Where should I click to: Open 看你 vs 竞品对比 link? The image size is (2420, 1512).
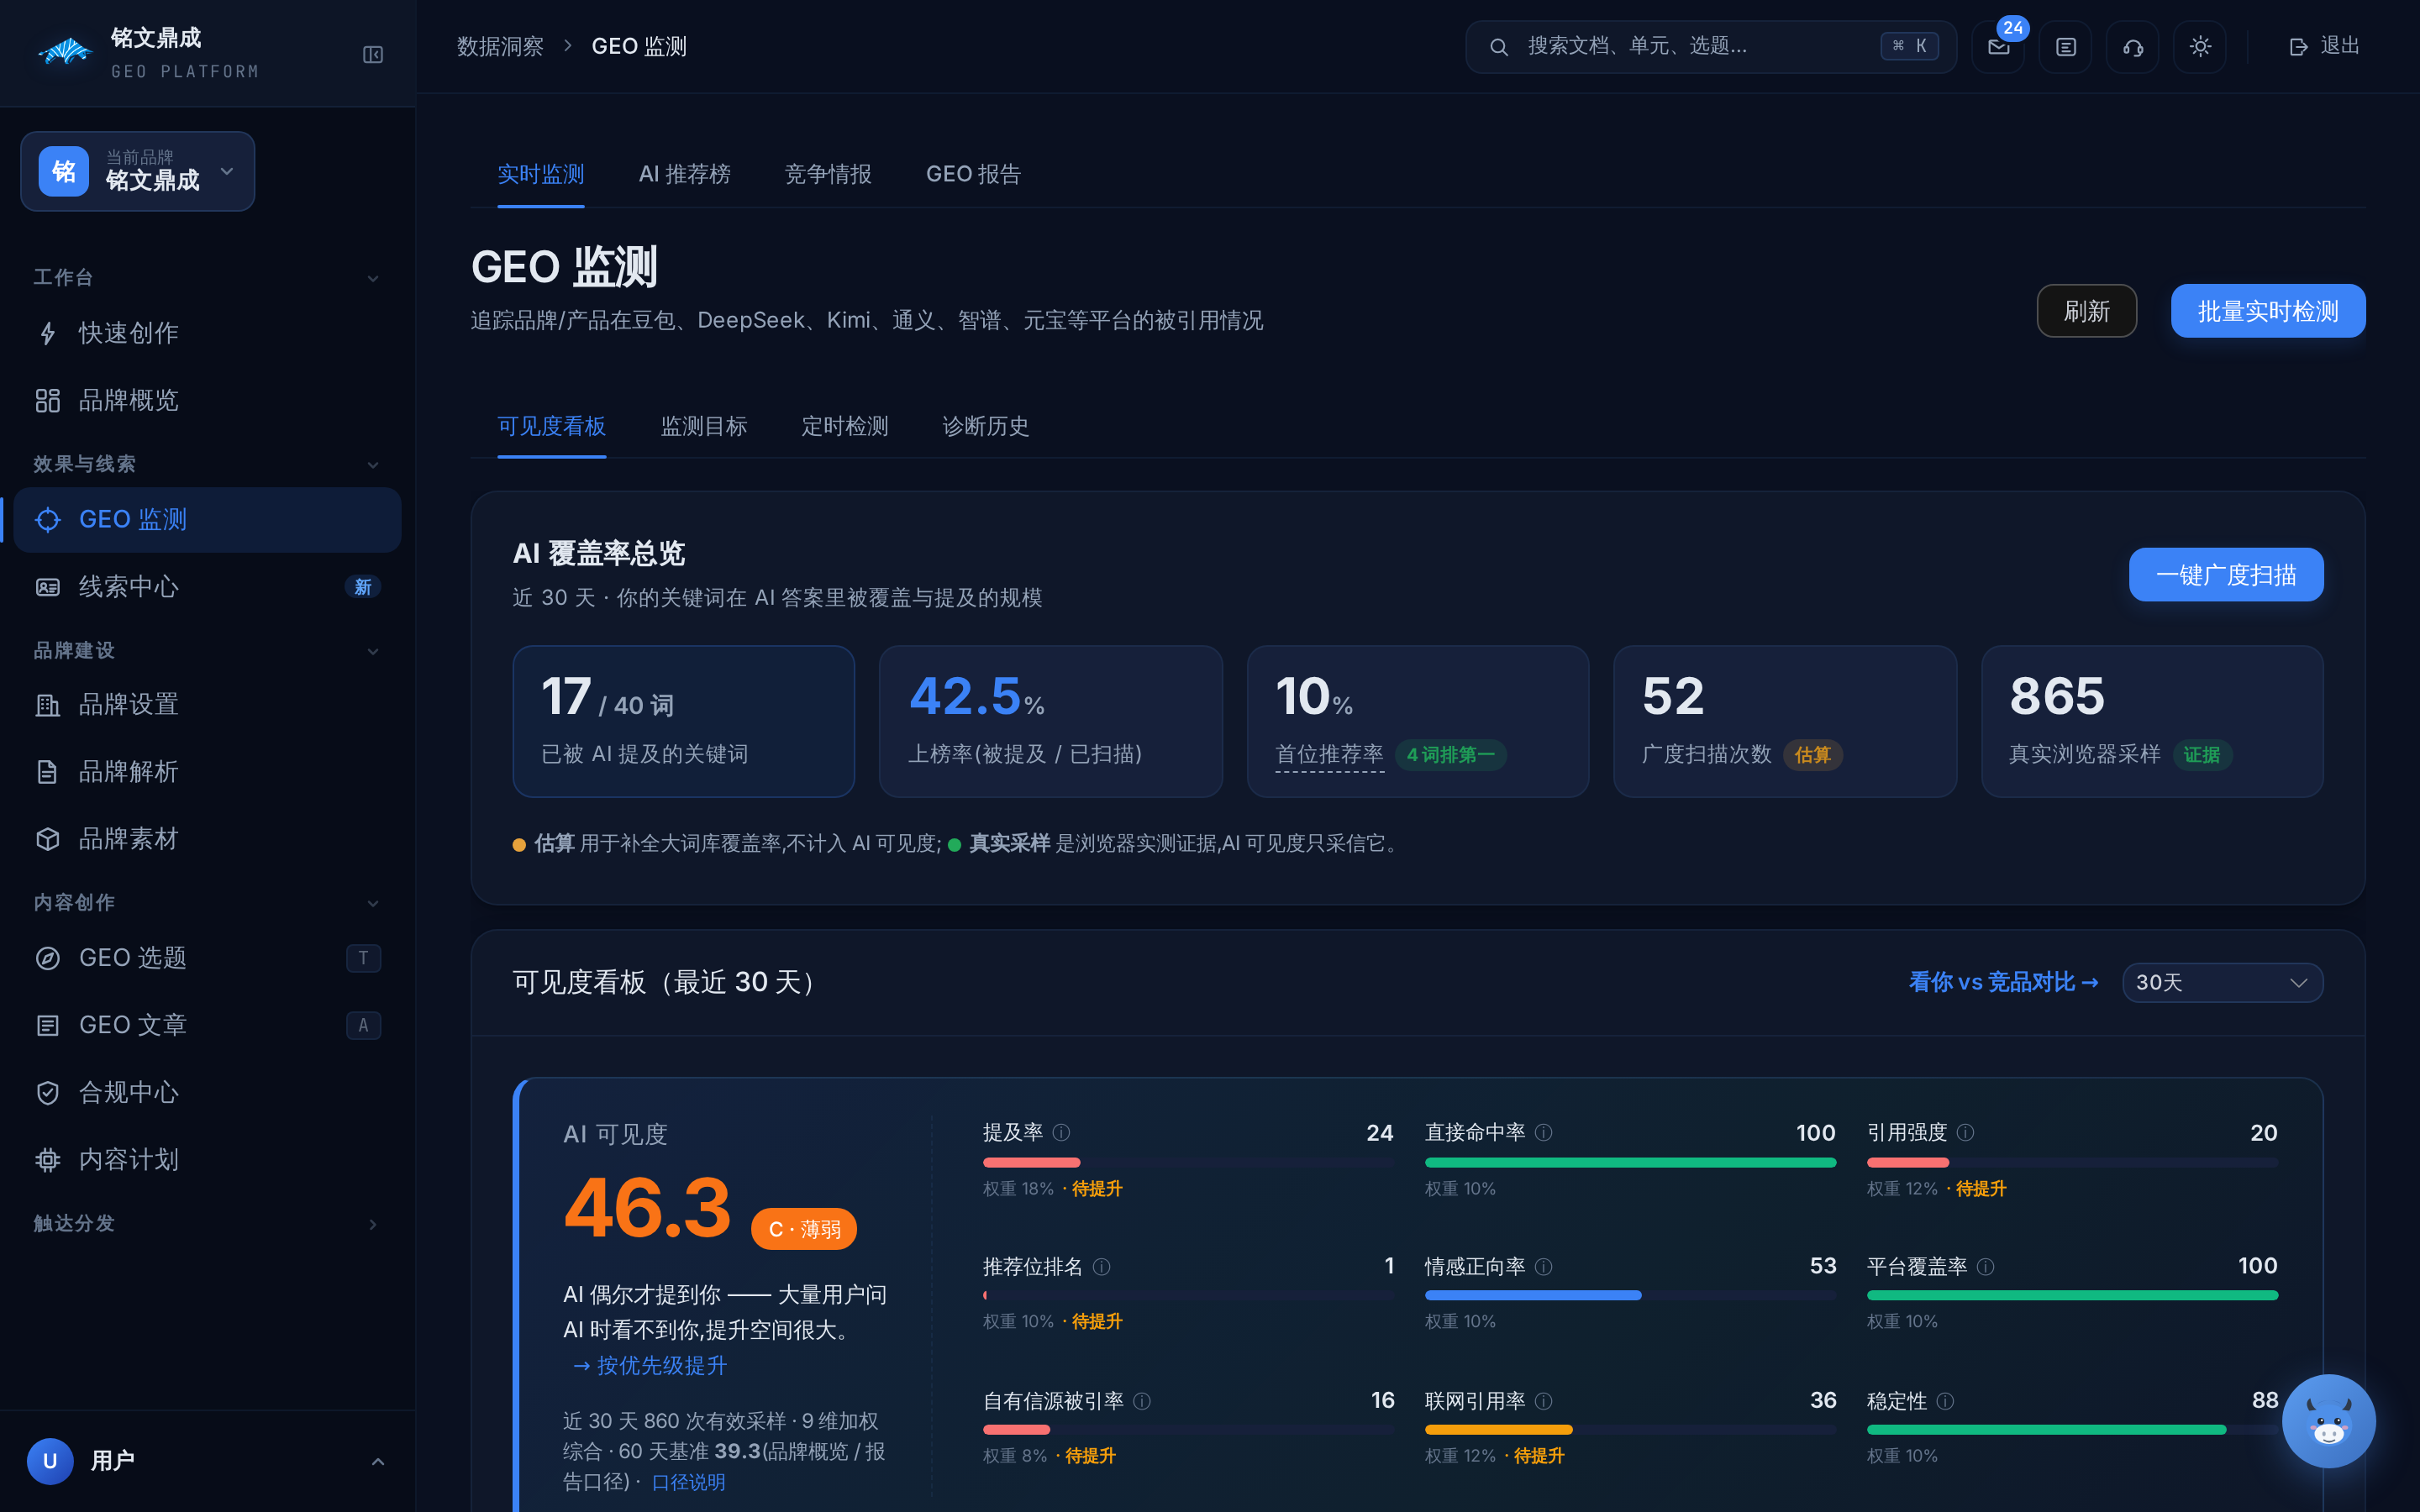[2003, 982]
